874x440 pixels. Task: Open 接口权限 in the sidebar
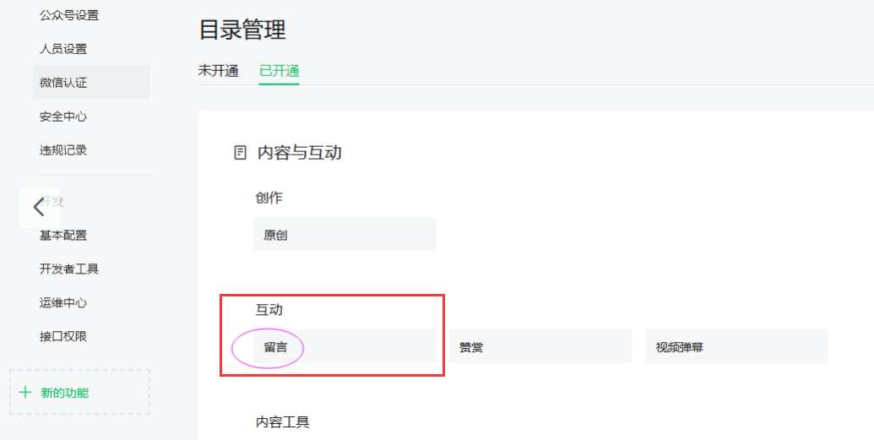63,336
